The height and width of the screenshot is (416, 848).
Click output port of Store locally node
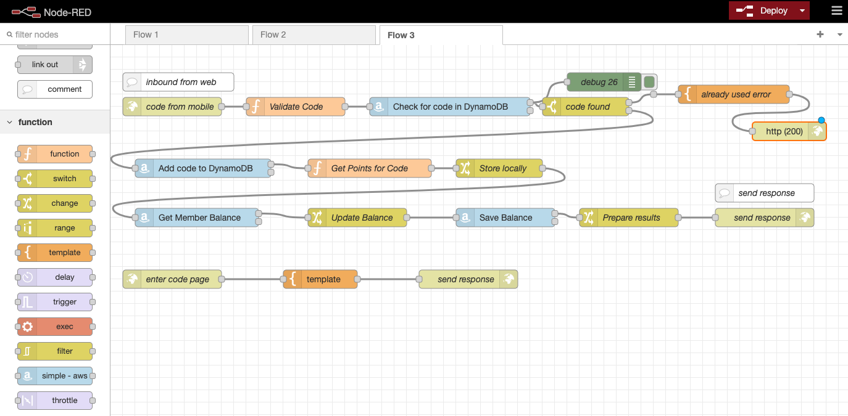542,168
